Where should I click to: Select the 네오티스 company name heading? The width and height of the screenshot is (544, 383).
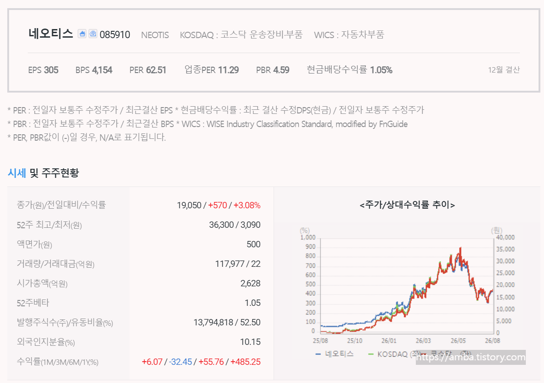pyautogui.click(x=50, y=34)
